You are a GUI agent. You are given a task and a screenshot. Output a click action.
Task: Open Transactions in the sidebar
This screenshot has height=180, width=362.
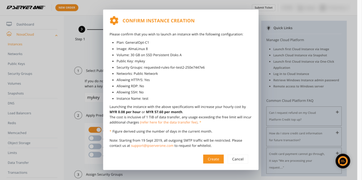[18, 172]
